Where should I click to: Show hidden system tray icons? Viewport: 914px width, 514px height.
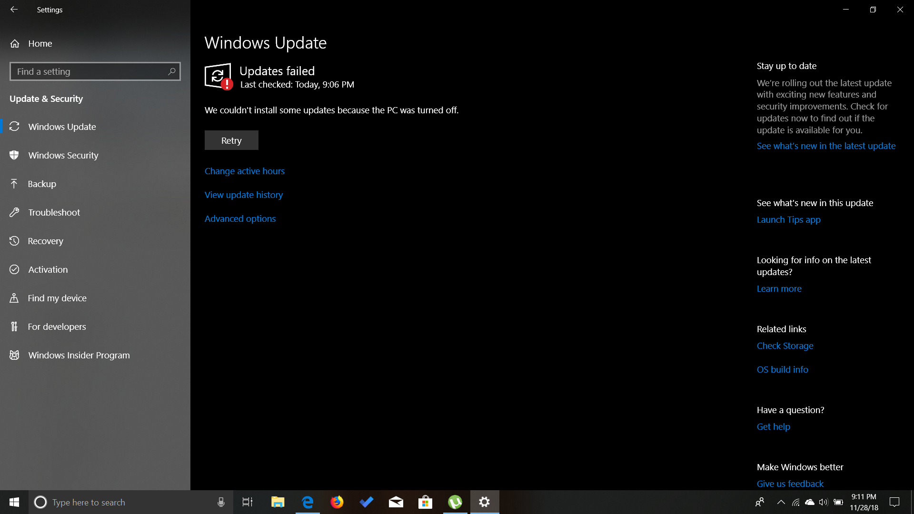point(781,502)
